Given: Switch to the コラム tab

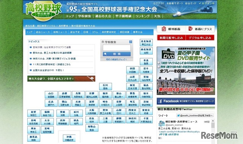Looking at the screenshot, I should point(95,32).
